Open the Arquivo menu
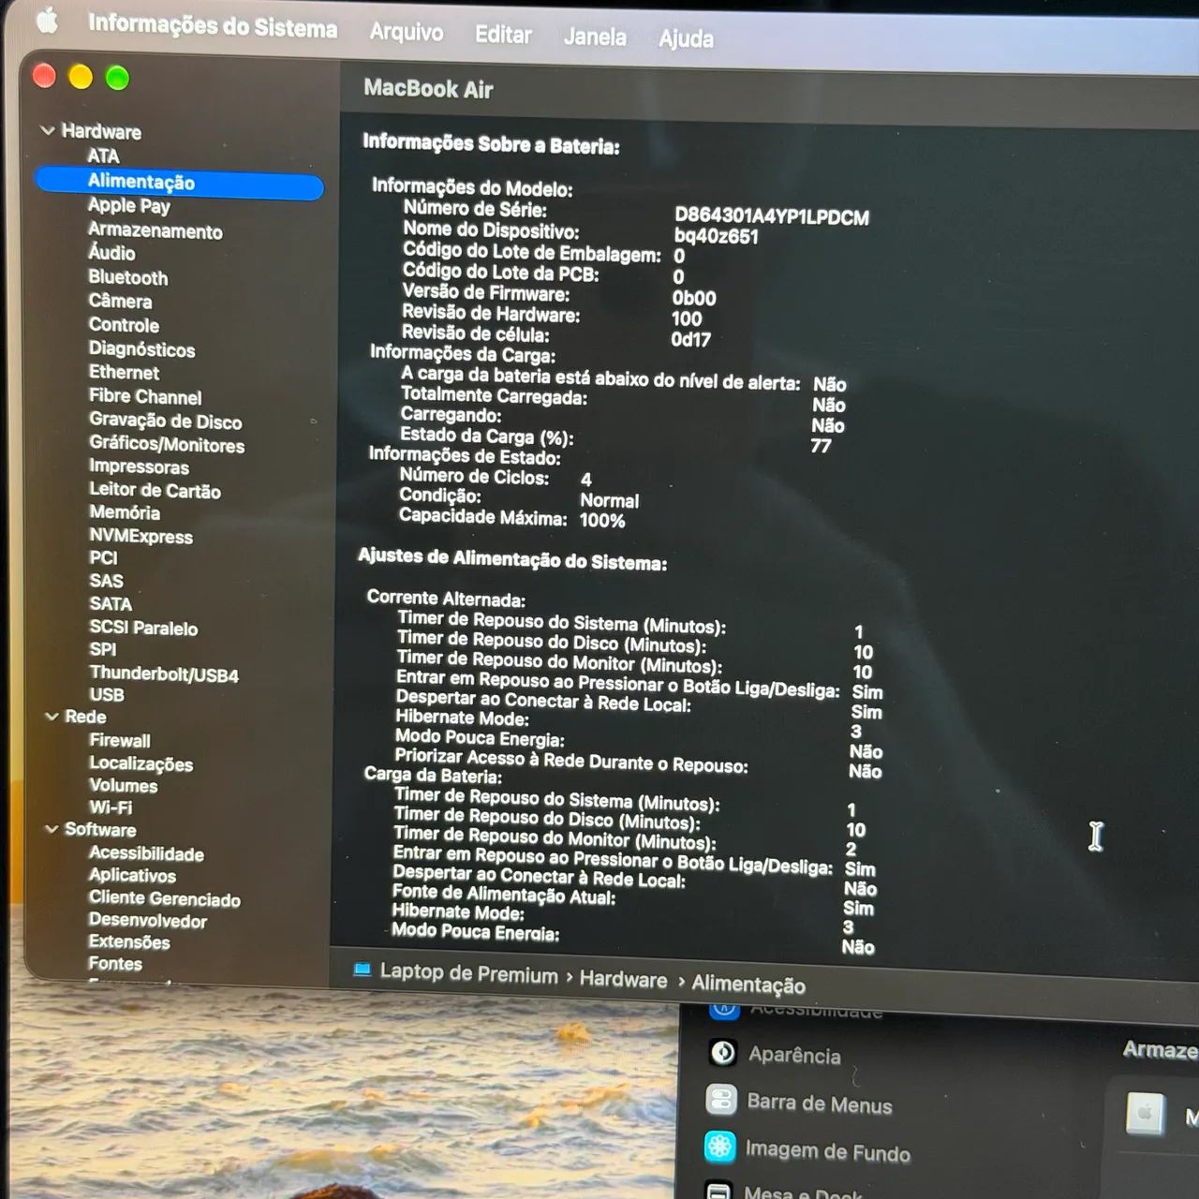Screen dimensions: 1199x1199 407,32
